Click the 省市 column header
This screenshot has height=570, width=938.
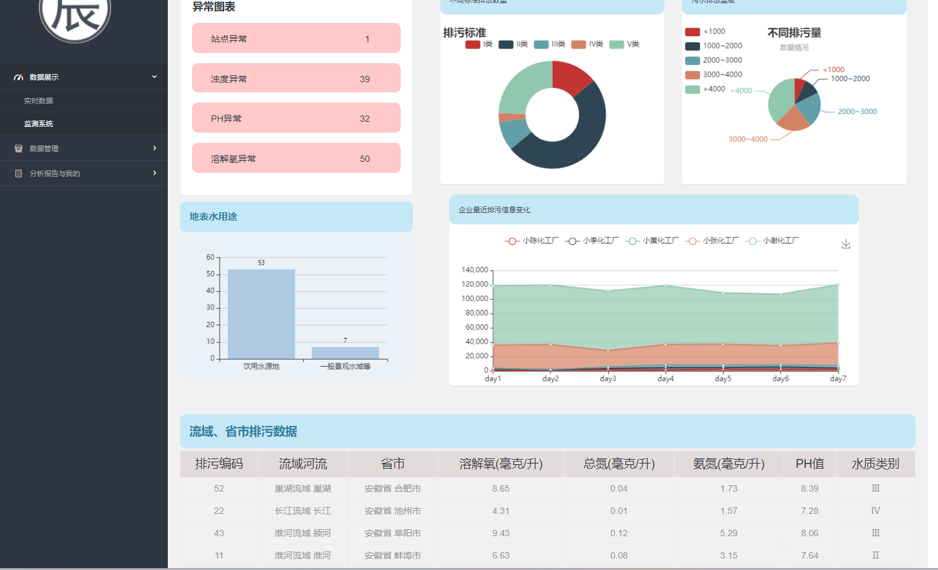[392, 464]
